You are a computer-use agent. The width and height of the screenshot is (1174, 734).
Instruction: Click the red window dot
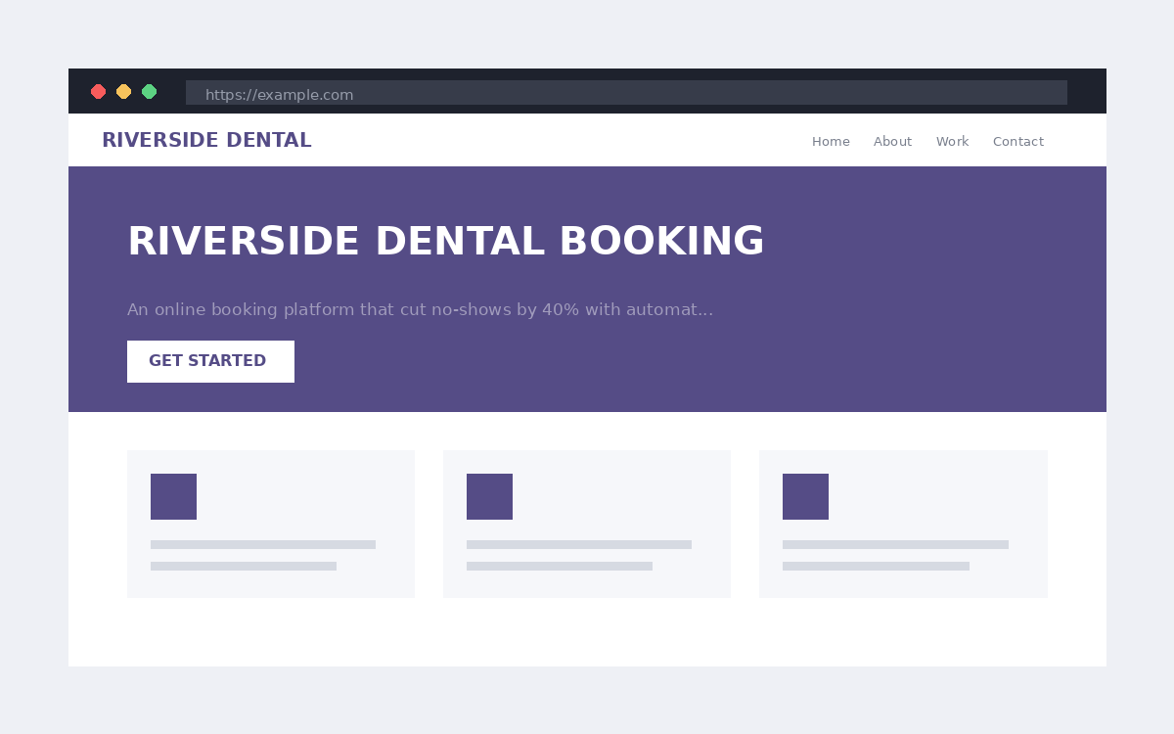point(98,92)
